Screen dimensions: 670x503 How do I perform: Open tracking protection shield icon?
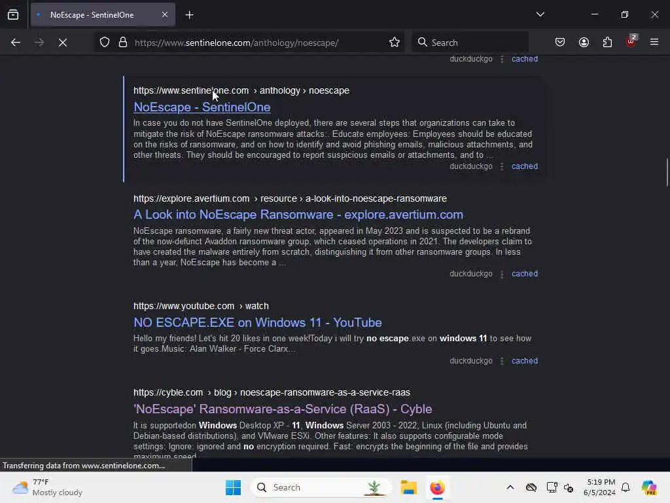[105, 43]
